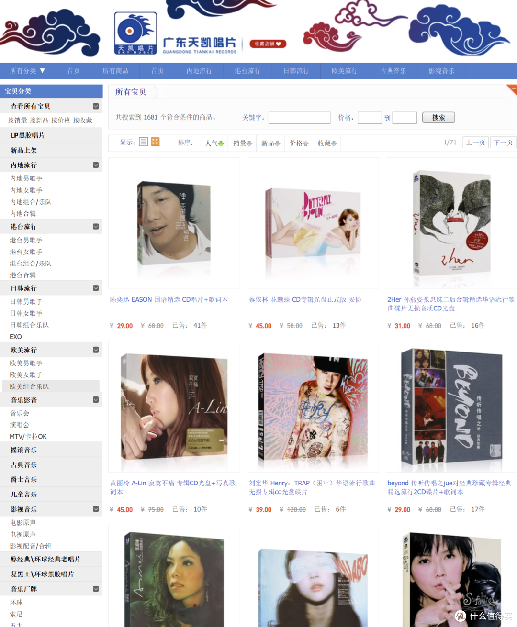This screenshot has width=517, height=627.
Task: Sort products by 人气 popularity
Action: pos(214,143)
